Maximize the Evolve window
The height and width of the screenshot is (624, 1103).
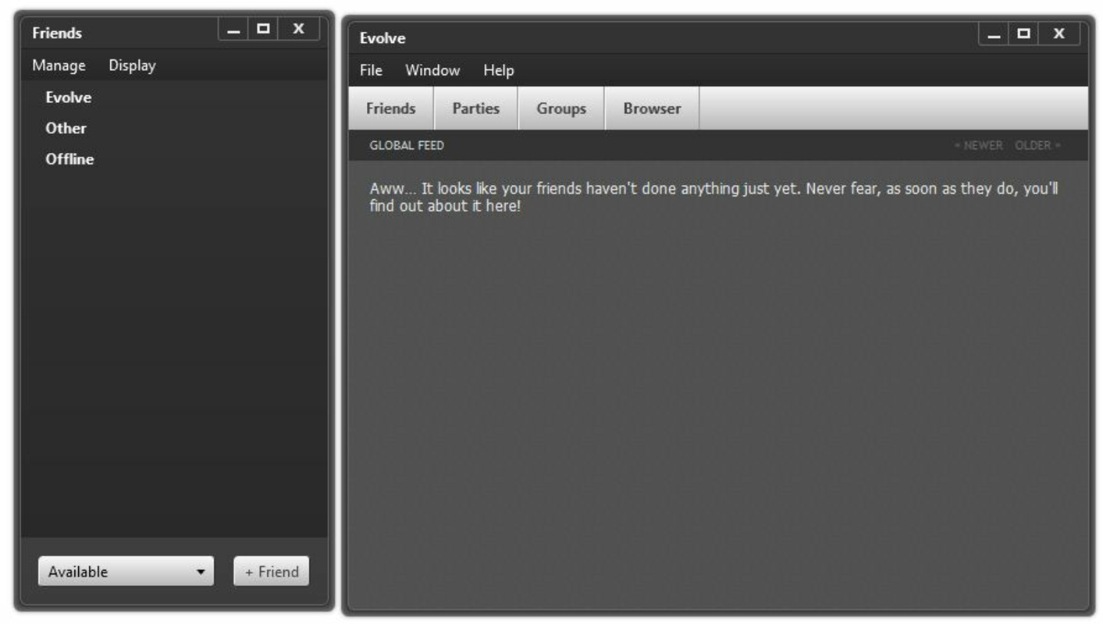pos(1023,34)
